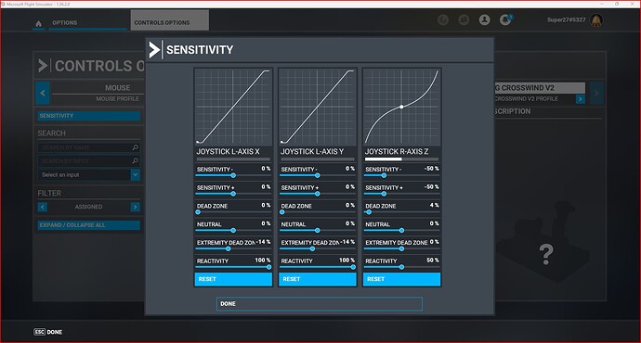
Task: Open Crosswind V2 profile arrow menu
Action: click(x=580, y=98)
